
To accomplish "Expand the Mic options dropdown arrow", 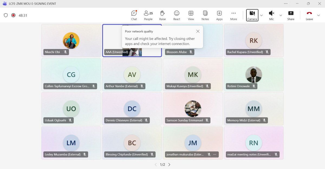I will point(281,15).
